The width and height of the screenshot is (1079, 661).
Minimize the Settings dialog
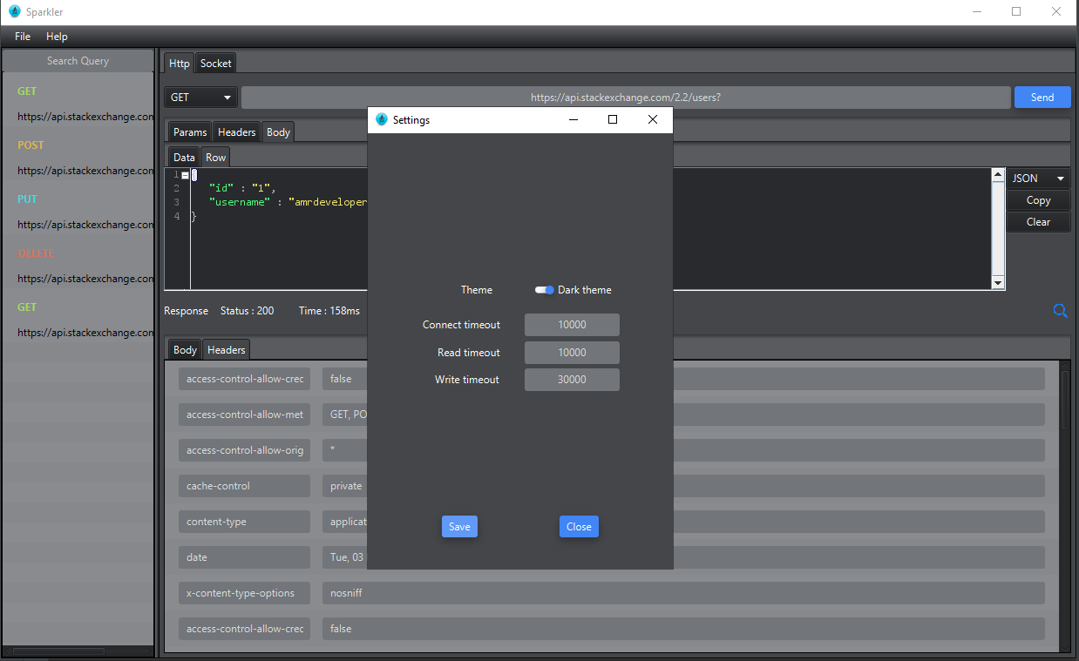[573, 120]
